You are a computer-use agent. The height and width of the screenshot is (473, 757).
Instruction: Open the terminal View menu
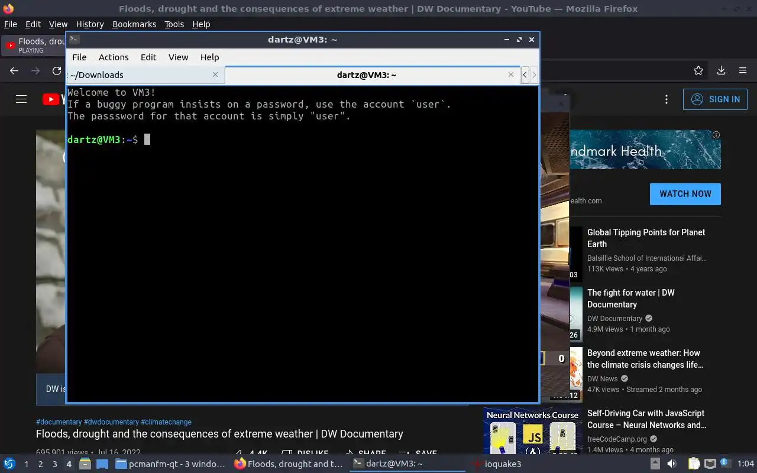point(178,57)
